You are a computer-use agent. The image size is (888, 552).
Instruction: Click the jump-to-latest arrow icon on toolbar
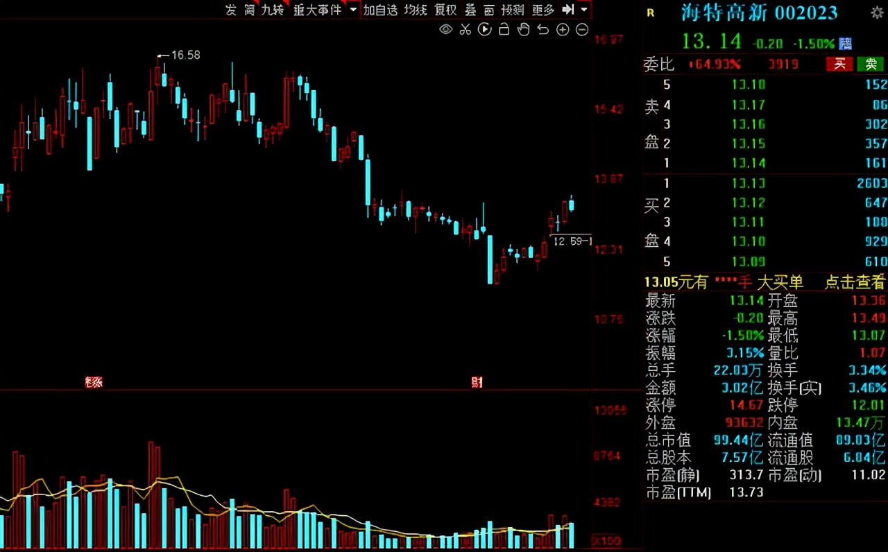[569, 10]
